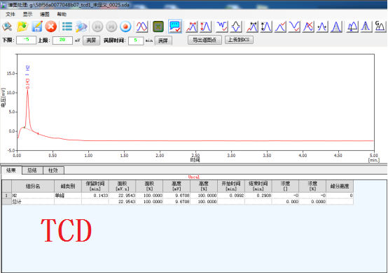Switch to the 柱效 tab

tap(53, 170)
